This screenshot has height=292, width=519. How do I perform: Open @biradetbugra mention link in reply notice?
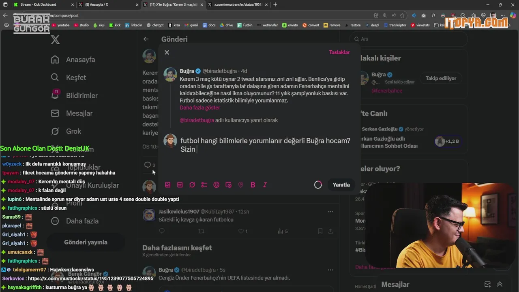(x=197, y=120)
